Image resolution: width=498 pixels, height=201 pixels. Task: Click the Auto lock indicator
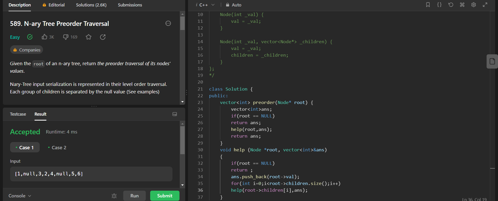pyautogui.click(x=233, y=5)
